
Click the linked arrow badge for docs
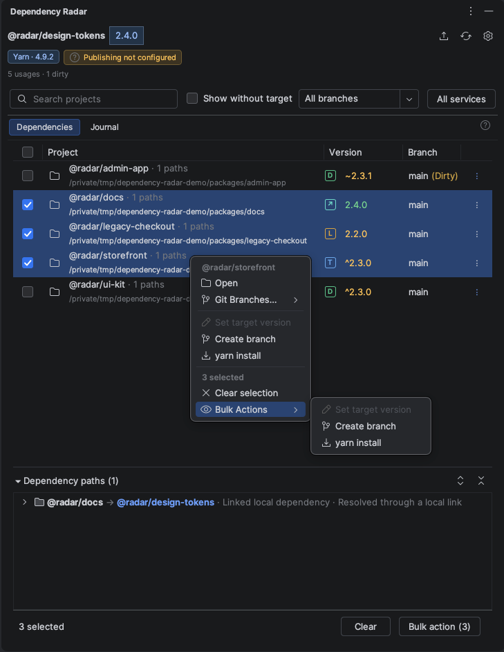pyautogui.click(x=330, y=205)
